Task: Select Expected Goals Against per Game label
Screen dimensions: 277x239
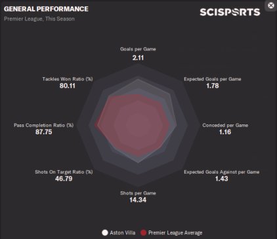Action: (221, 172)
